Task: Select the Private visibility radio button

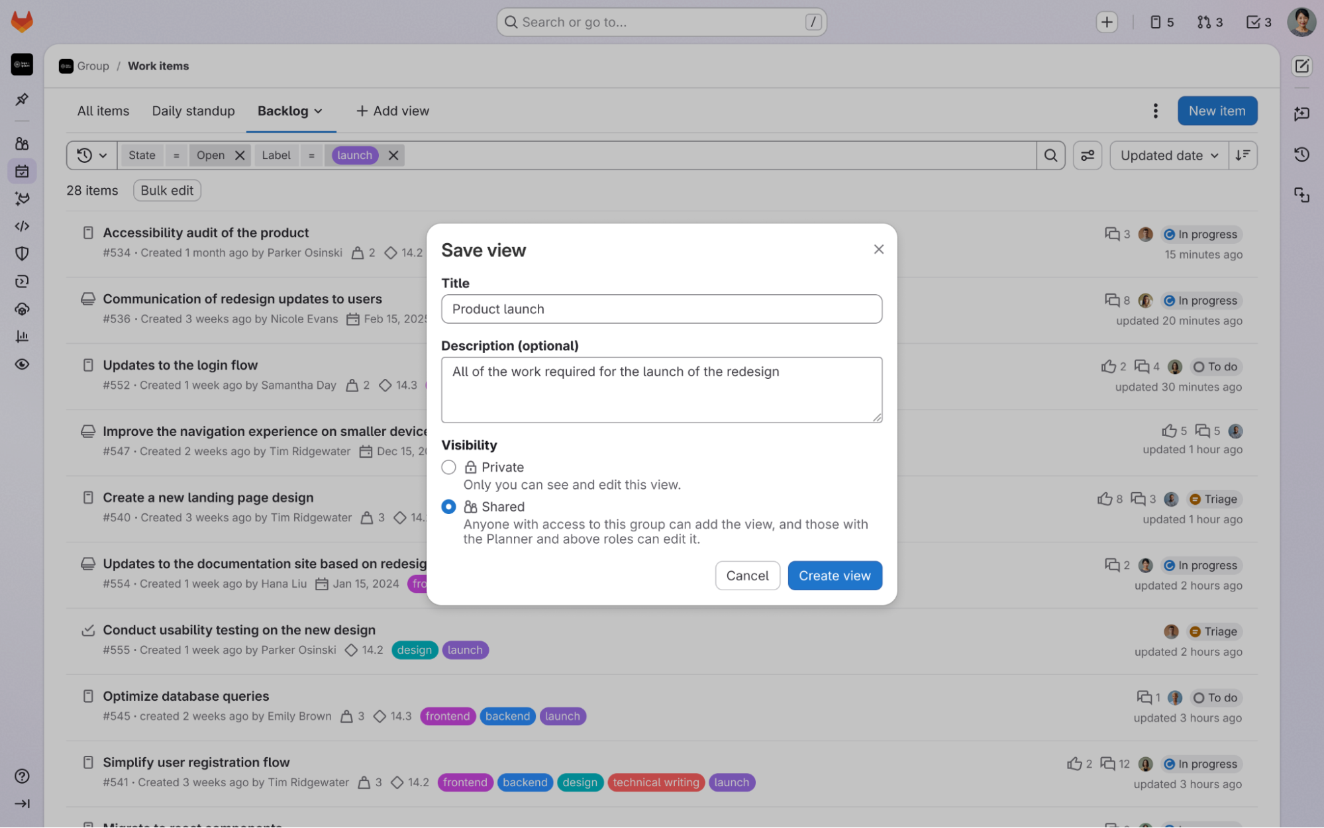Action: 448,468
